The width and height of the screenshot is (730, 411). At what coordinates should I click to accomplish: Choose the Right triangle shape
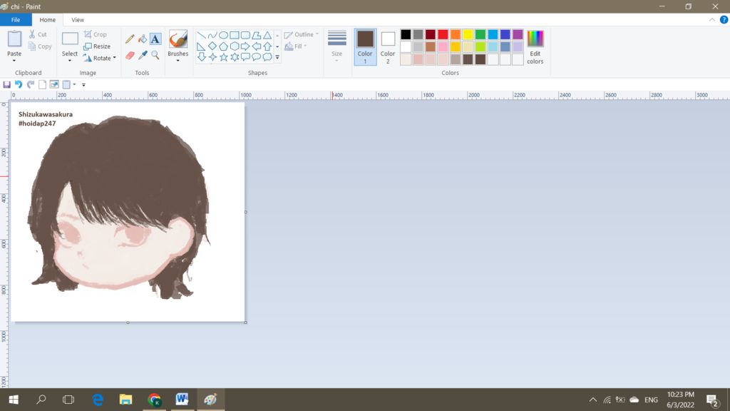(x=201, y=46)
